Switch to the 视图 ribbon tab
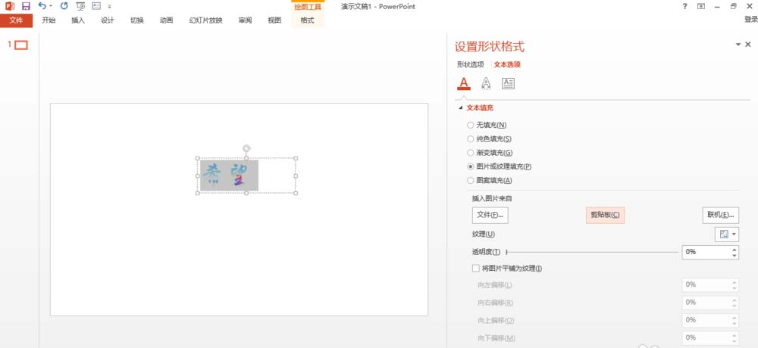758x348 pixels. point(274,20)
